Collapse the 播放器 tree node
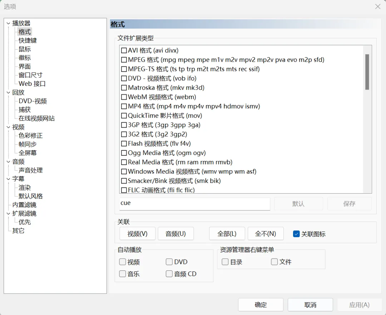 (8, 24)
